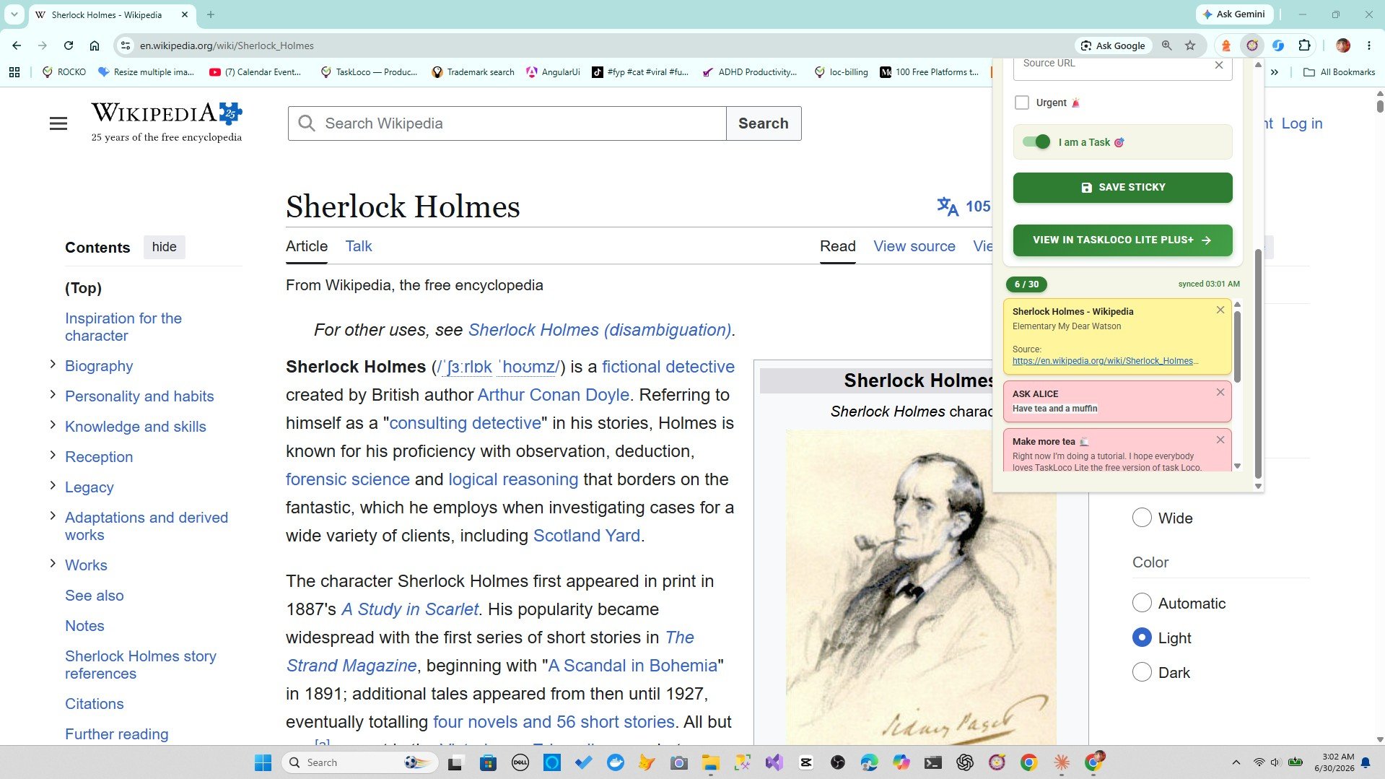Open the browser home page icon
Viewport: 1385px width, 779px height.
pyautogui.click(x=95, y=45)
